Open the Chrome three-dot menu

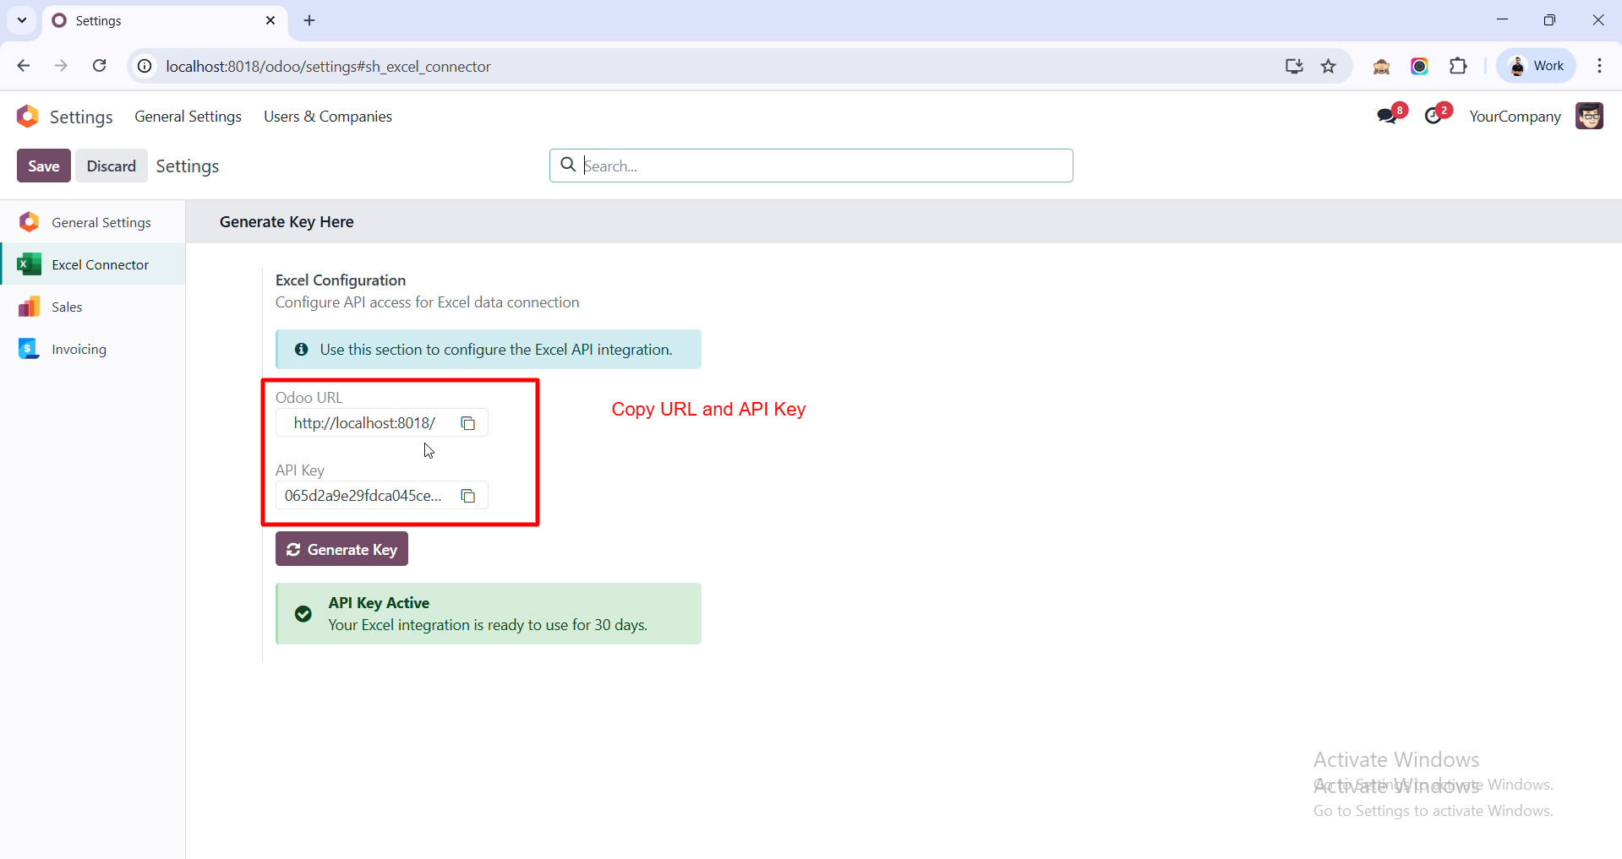pyautogui.click(x=1599, y=66)
